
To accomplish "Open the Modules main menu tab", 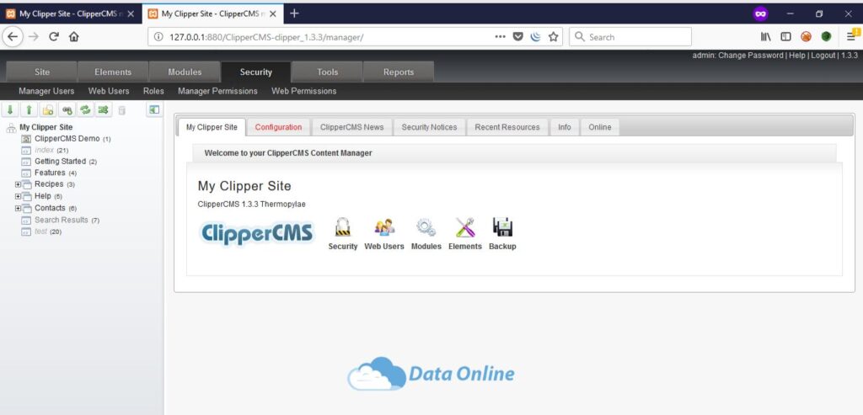I will pos(185,72).
